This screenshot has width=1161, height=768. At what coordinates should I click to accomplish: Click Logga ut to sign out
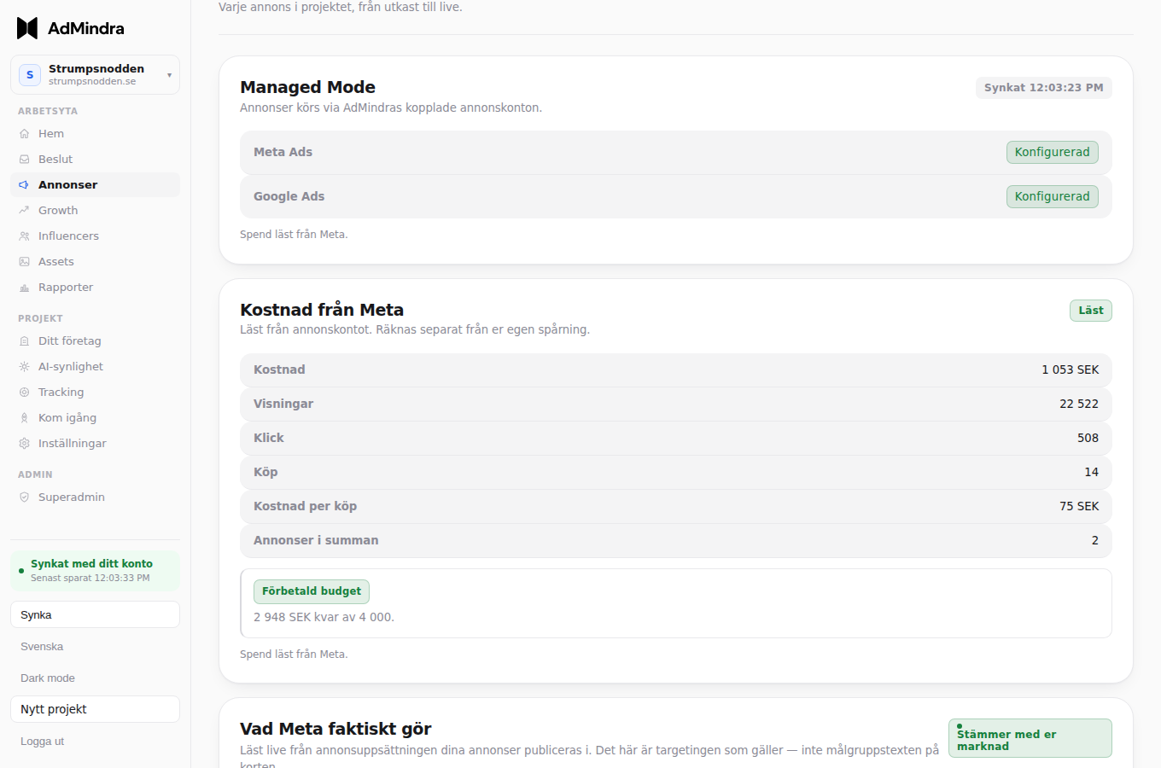[95, 742]
